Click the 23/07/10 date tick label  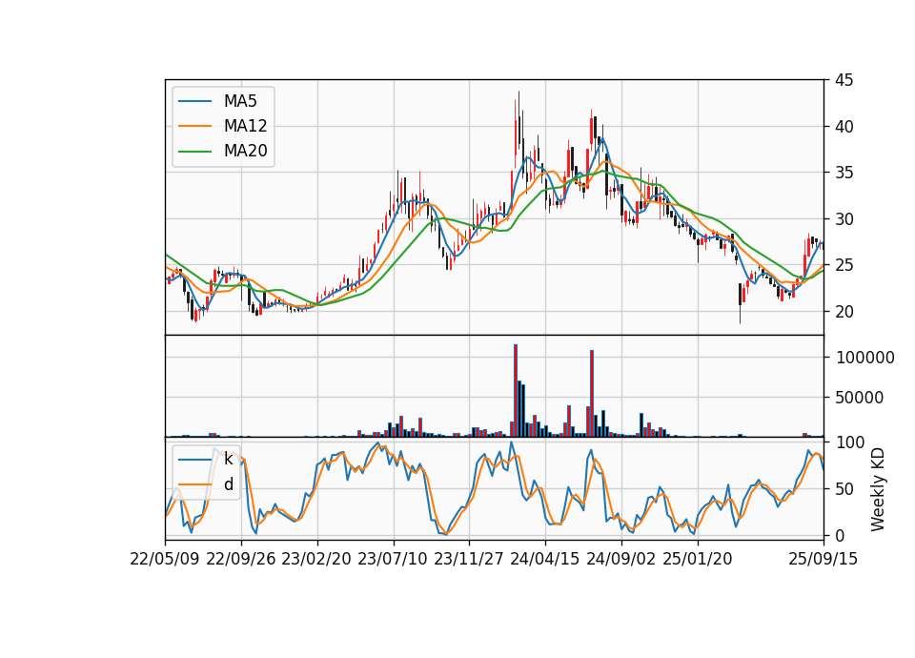click(393, 559)
